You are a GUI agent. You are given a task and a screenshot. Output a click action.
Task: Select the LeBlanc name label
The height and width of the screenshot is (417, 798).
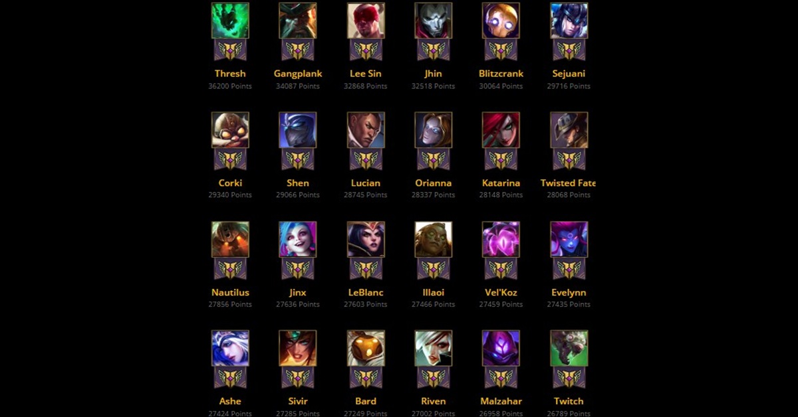pos(366,292)
